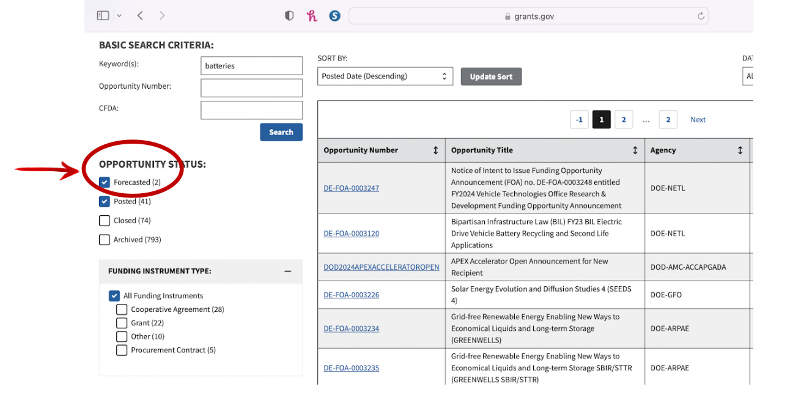Image resolution: width=790 pixels, height=395 pixels.
Task: Focus the Opportunity Number input field
Action: (x=251, y=88)
